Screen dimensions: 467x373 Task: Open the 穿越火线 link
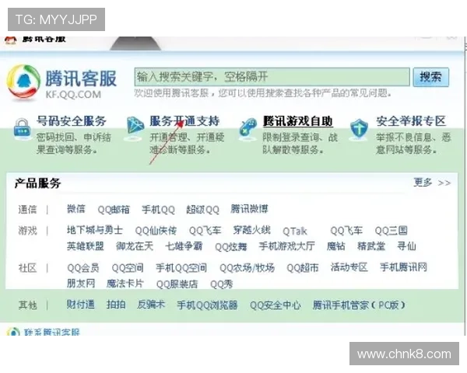tap(252, 230)
